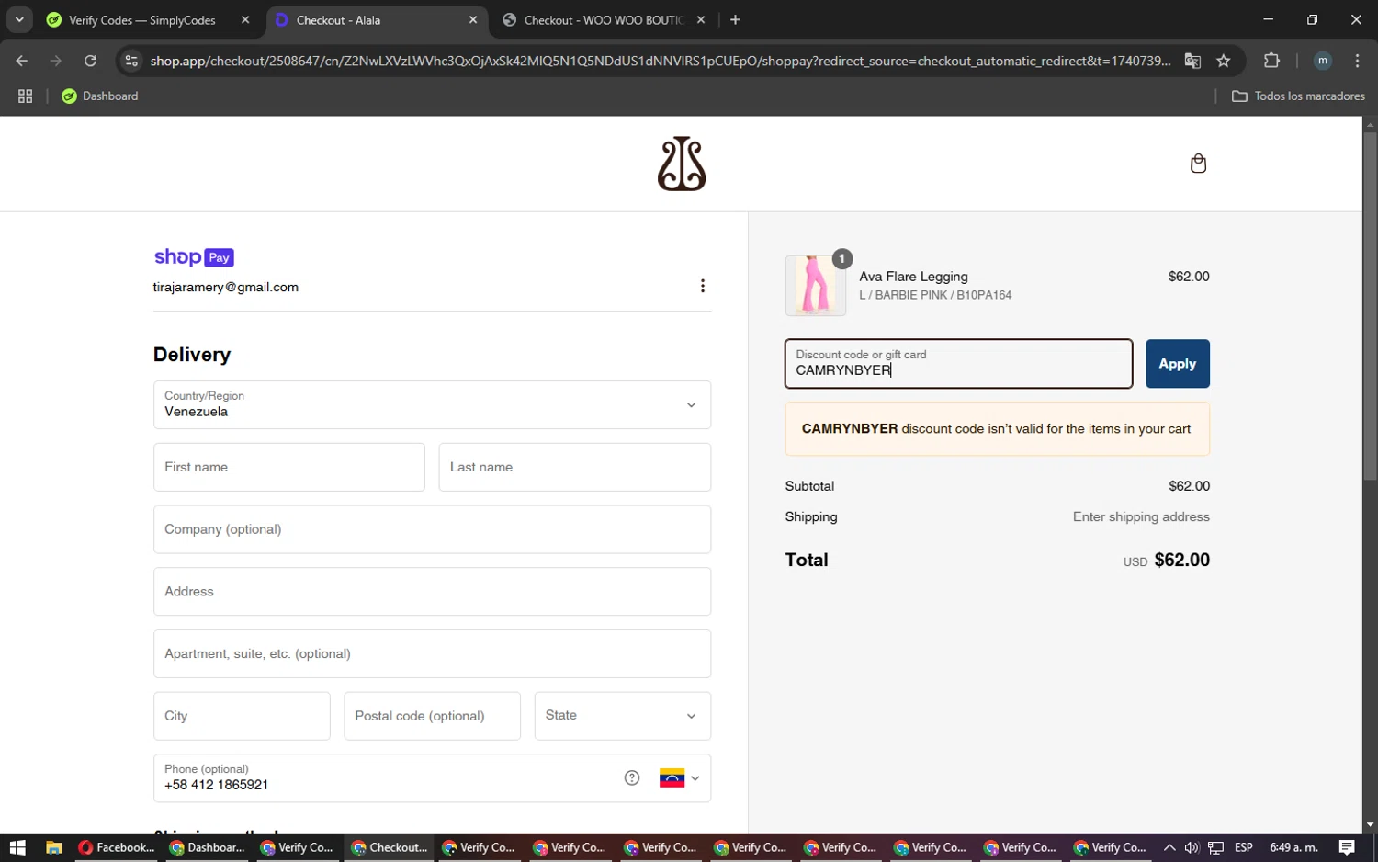Click the phone field help question icon
Viewport: 1378px width, 862px height.
coord(632,778)
